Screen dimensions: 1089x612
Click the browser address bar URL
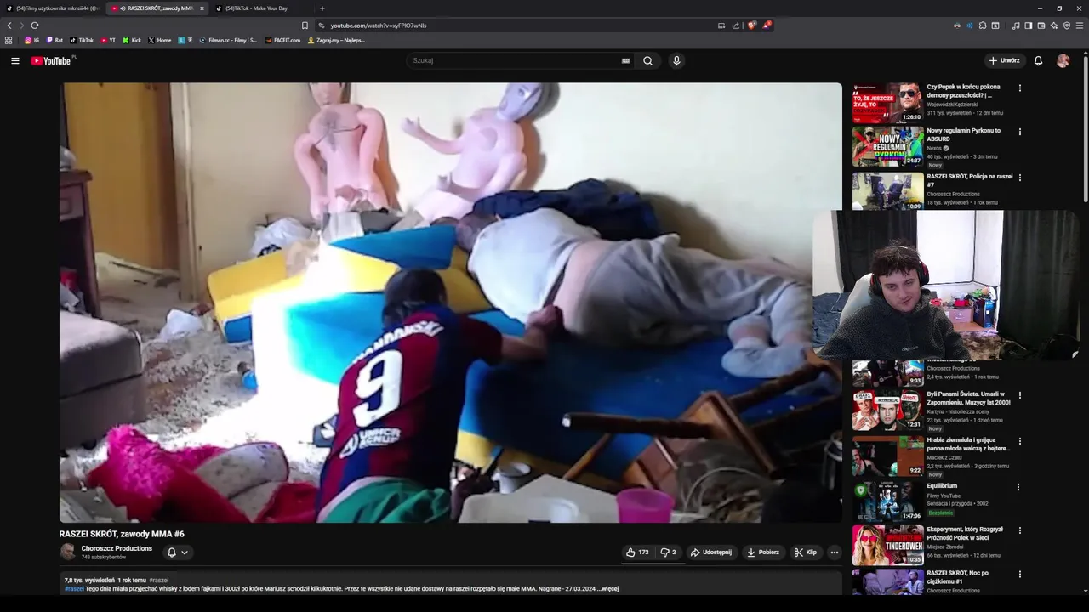(x=379, y=25)
